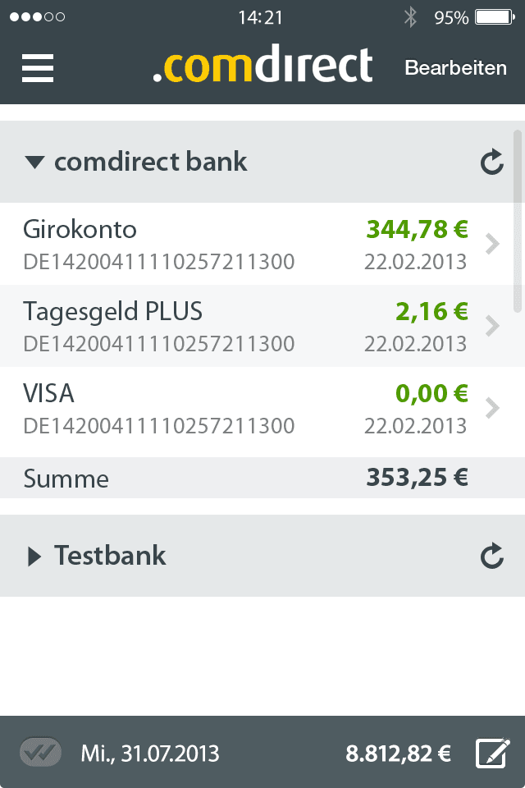
Task: Expand the Testbank account group
Action: click(x=34, y=556)
